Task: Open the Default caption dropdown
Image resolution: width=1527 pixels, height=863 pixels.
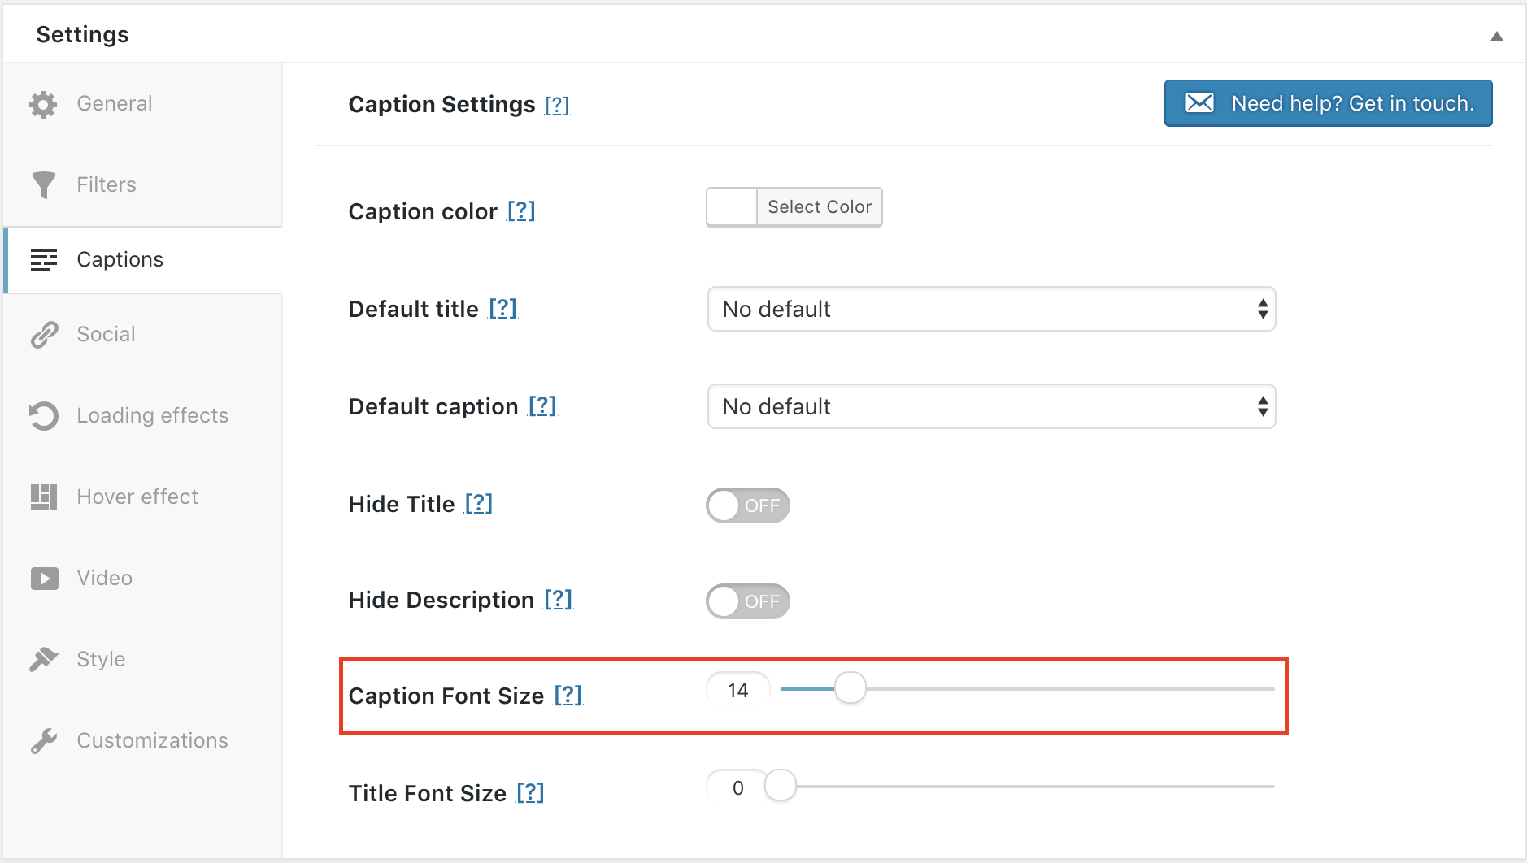Action: [990, 406]
